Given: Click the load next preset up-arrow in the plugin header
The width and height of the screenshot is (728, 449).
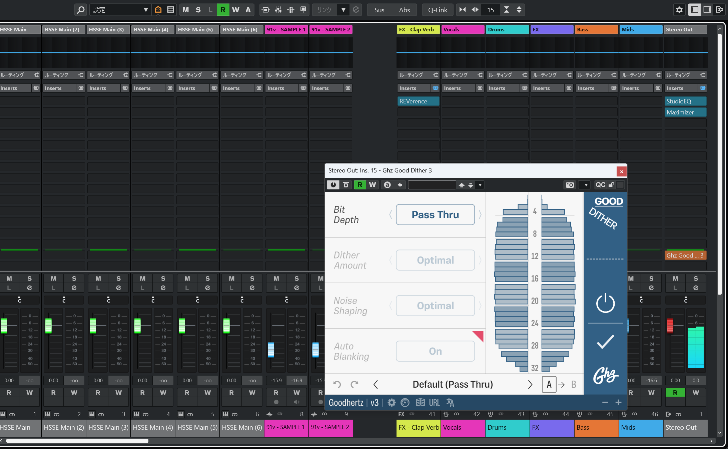Looking at the screenshot, I should click(462, 185).
